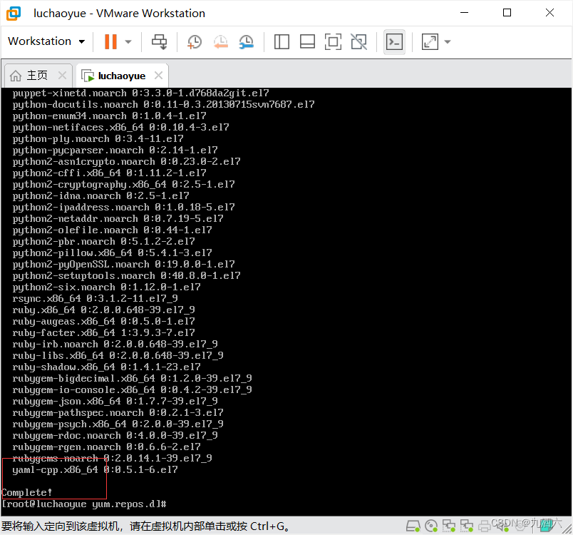The height and width of the screenshot is (535, 573).
Task: Click the 'ruby-augeas.x86_64' line
Action: 104,322
